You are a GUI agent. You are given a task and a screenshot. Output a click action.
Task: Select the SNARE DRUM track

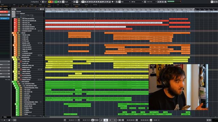tap(28, 106)
